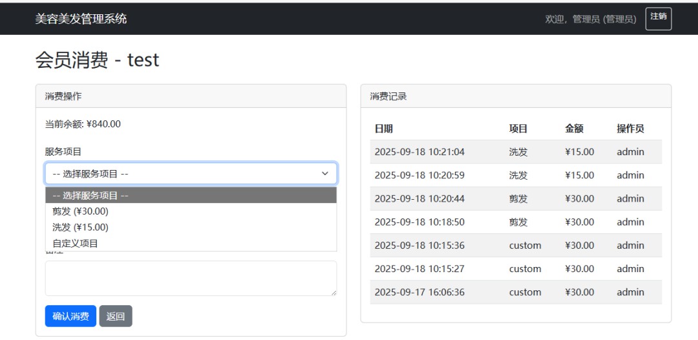Screen dimensions: 698x340
Task: Click the 金额 column header
Action: point(574,129)
